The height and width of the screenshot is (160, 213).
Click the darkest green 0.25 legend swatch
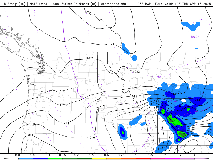84,159
